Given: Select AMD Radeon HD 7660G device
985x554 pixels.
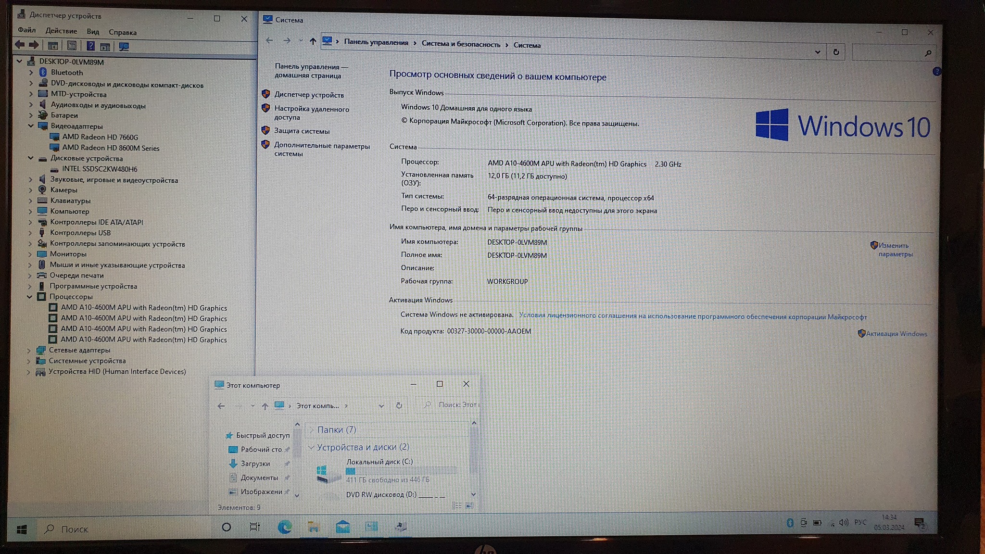Looking at the screenshot, I should tap(100, 137).
